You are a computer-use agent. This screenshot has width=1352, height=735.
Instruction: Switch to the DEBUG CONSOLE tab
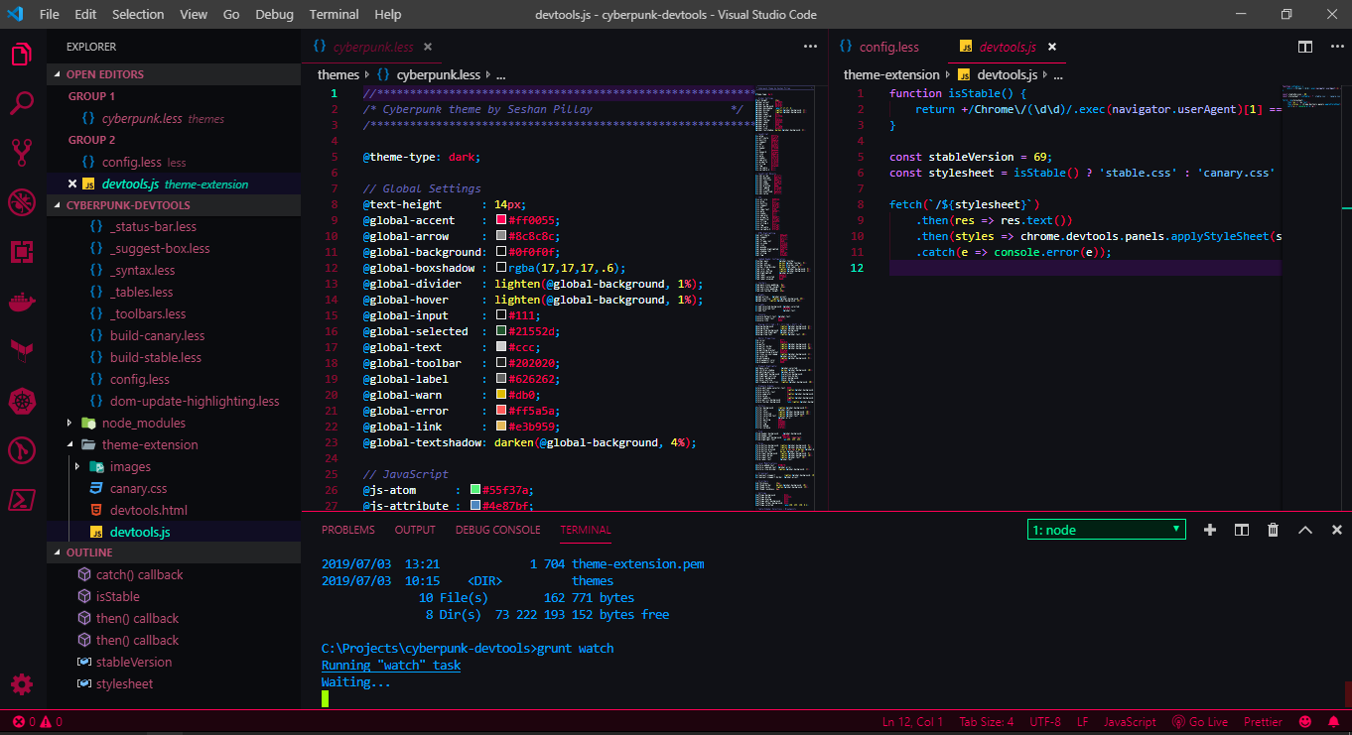tap(498, 530)
